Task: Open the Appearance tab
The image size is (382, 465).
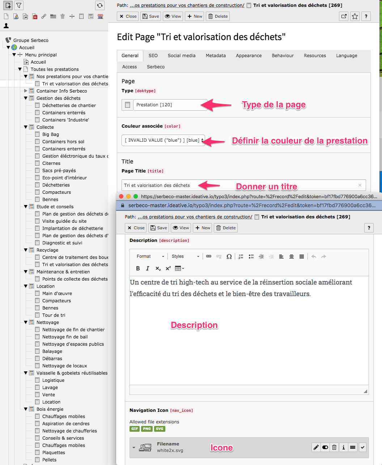Action: point(249,56)
